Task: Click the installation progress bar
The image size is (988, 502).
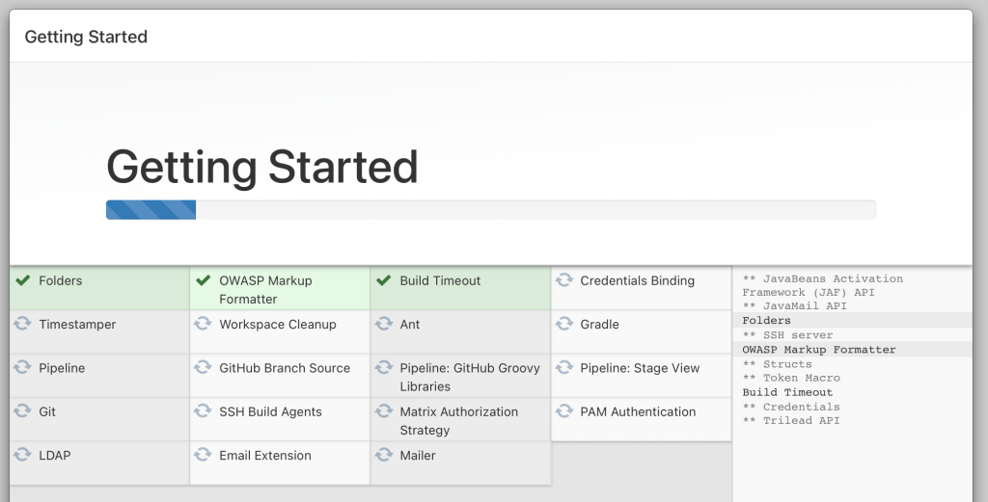Action: pyautogui.click(x=490, y=210)
